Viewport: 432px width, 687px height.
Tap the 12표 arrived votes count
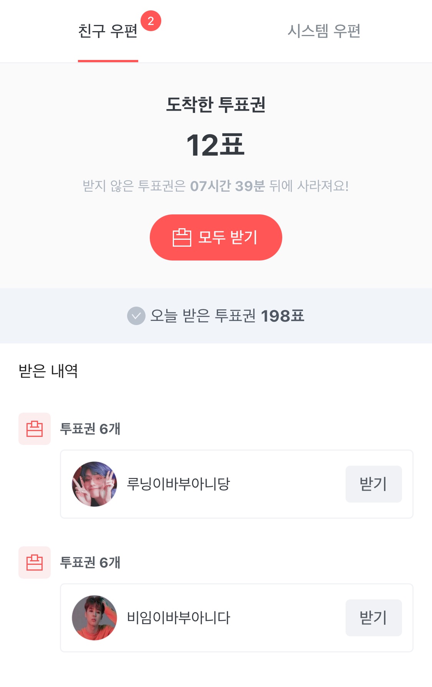215,145
